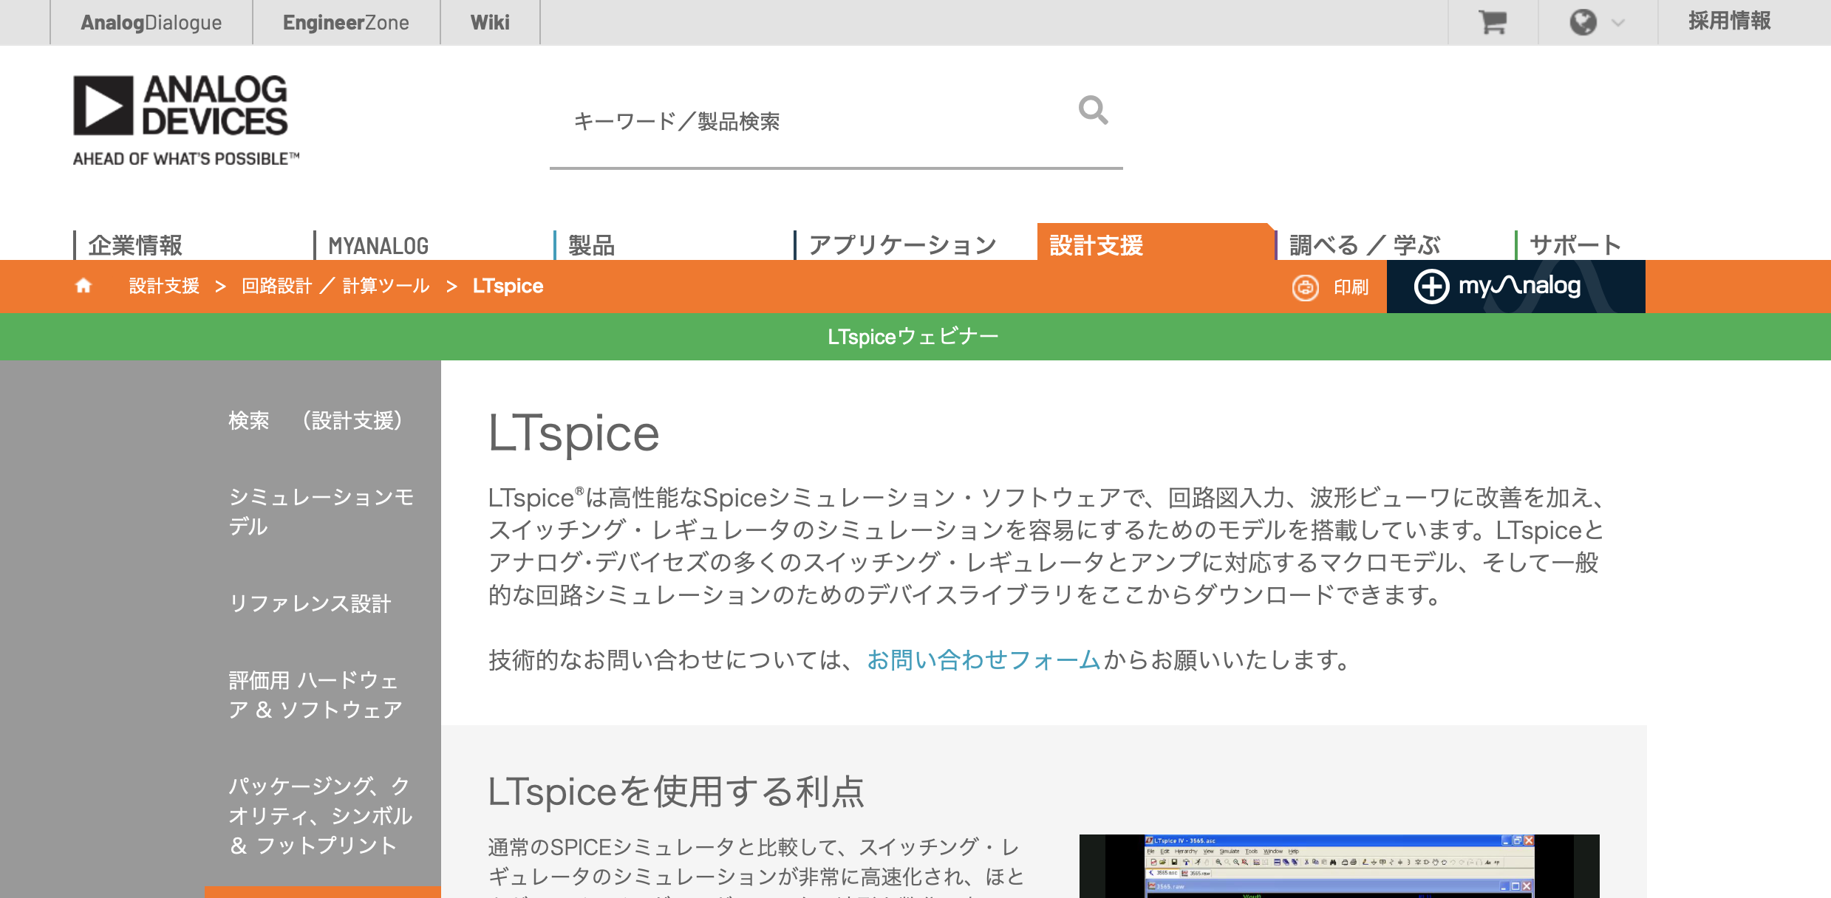Click the print 印刷 icon

point(1305,287)
